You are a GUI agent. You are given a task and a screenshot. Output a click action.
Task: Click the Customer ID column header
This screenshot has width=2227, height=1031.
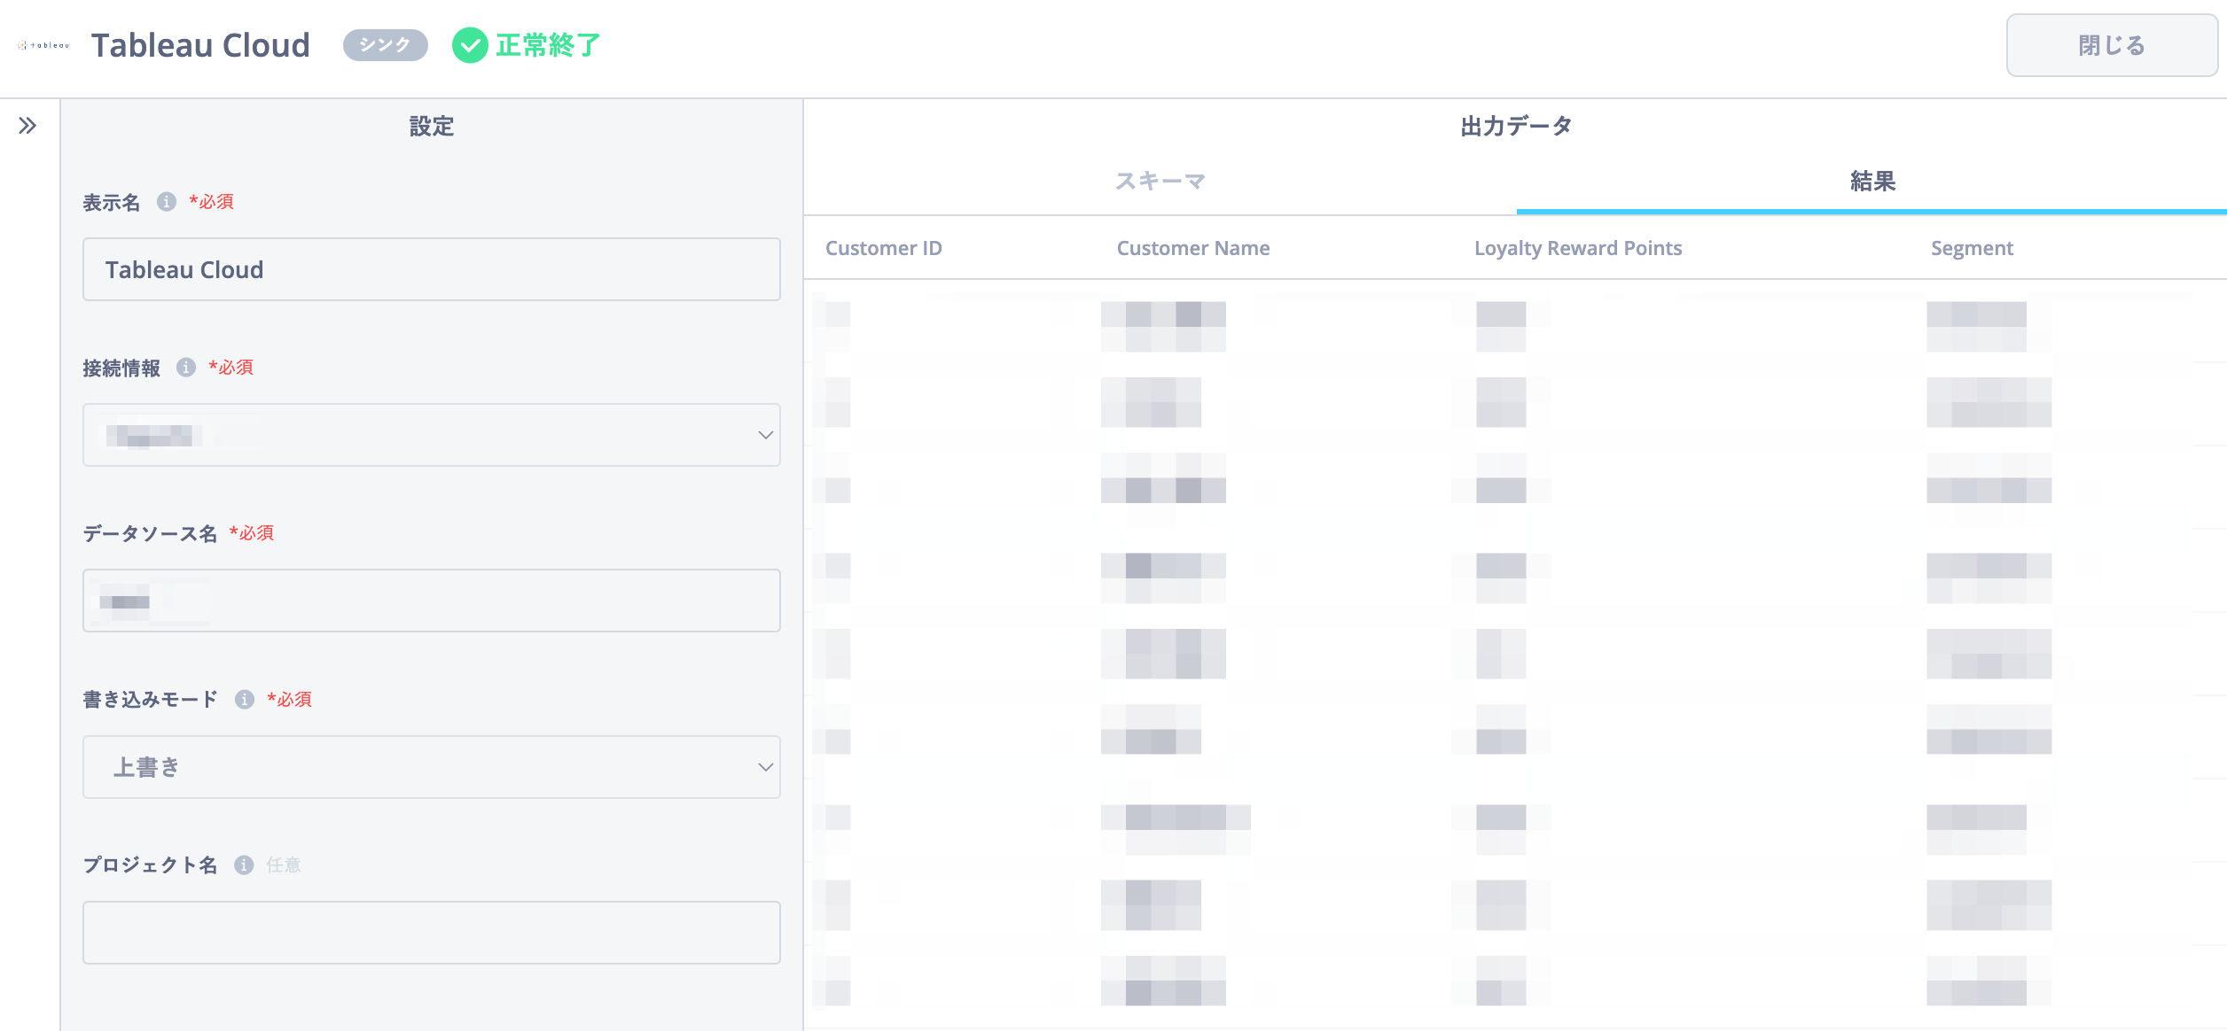883,248
